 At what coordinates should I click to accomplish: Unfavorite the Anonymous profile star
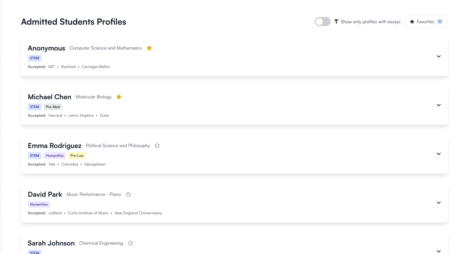(x=149, y=48)
